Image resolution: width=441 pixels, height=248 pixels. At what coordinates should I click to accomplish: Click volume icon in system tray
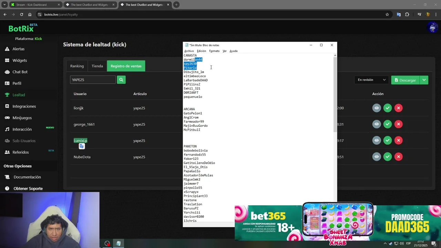click(402, 244)
